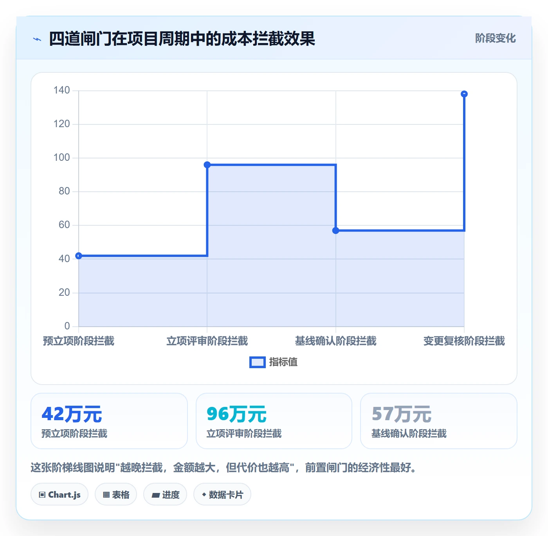Click the data point for 预立项阶段拦截
Viewport: 548px width, 536px height.
click(x=79, y=256)
